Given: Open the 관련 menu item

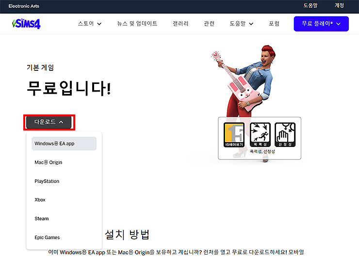Looking at the screenshot, I should coord(209,24).
